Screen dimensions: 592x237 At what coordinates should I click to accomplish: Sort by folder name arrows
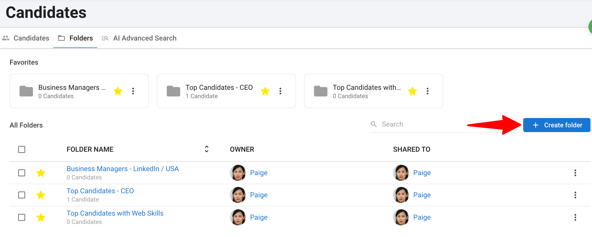(x=206, y=149)
